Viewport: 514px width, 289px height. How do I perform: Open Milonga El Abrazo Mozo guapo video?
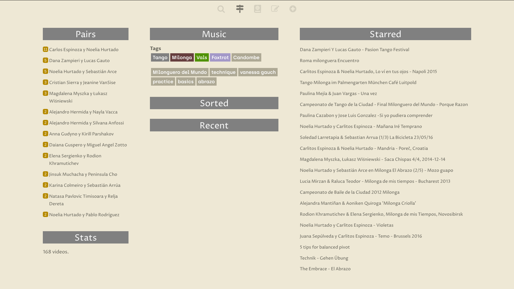(x=376, y=170)
